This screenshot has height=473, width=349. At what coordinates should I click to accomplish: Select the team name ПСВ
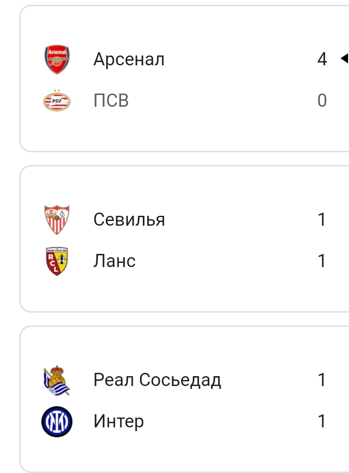111,101
